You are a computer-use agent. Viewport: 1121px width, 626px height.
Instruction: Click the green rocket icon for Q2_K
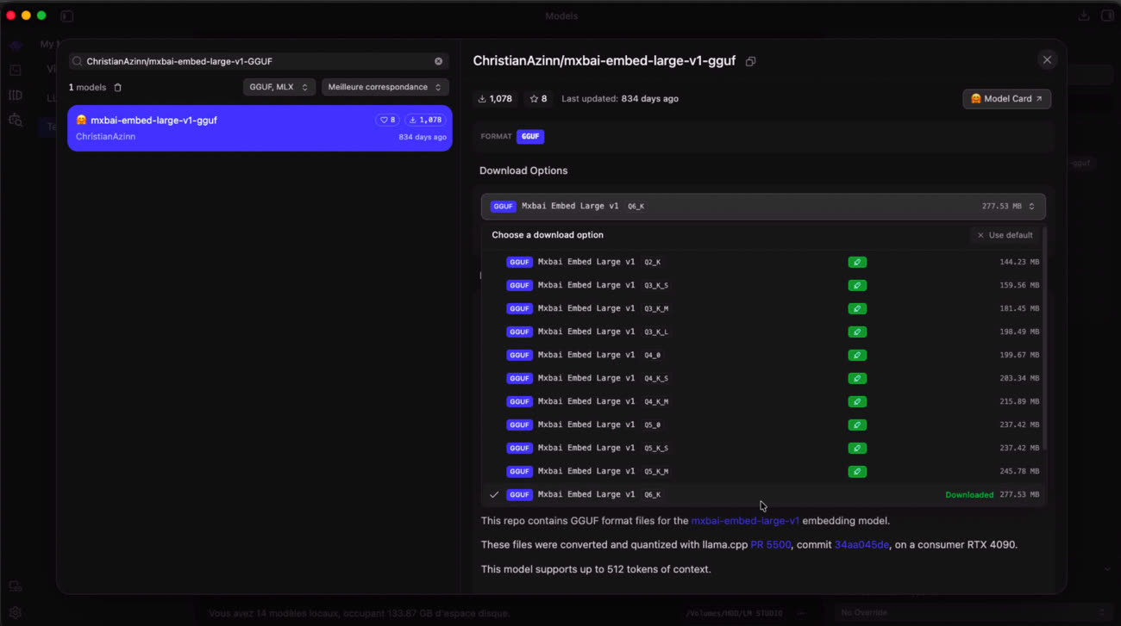(x=856, y=262)
